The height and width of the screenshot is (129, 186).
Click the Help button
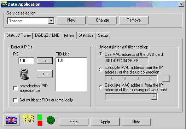[x=74, y=122]
